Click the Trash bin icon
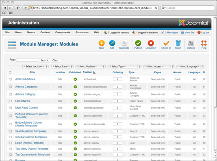The height and width of the screenshot is (161, 217). (178, 43)
